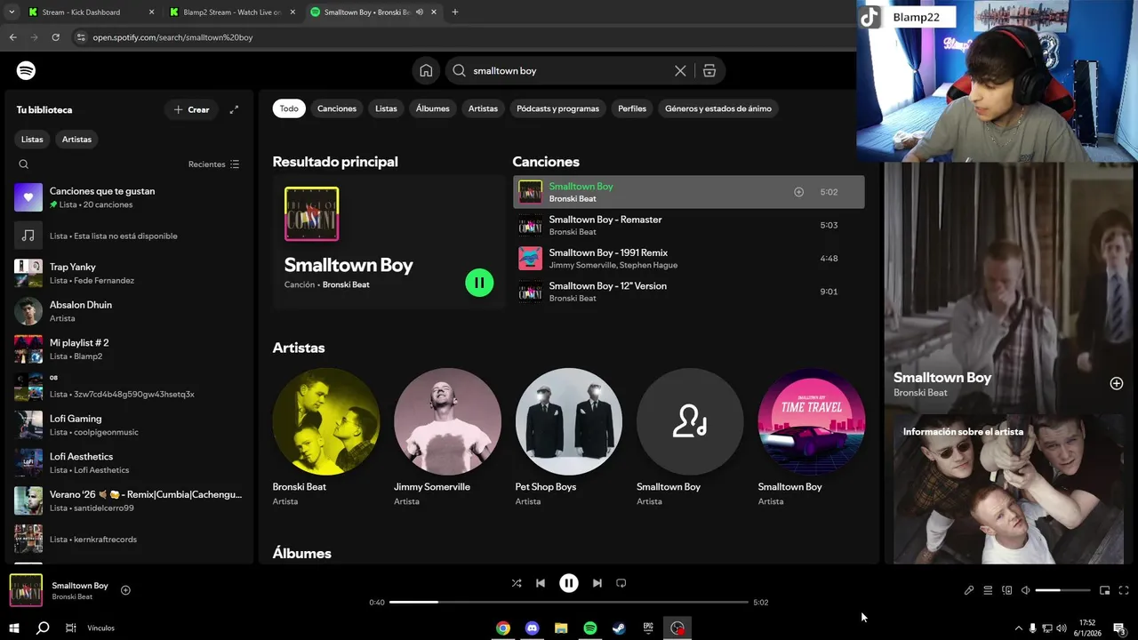This screenshot has width=1138, height=640.
Task: Seek in the song progress bar
Action: coord(569,602)
